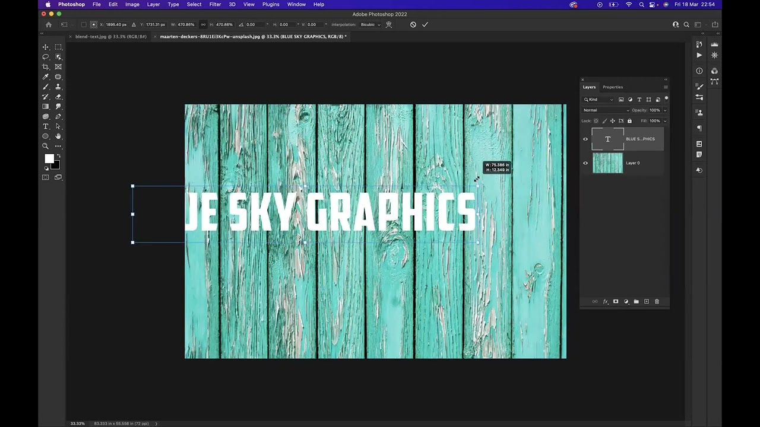This screenshot has height=427, width=760.
Task: Cancel transform with circle-slash button
Action: 413,25
